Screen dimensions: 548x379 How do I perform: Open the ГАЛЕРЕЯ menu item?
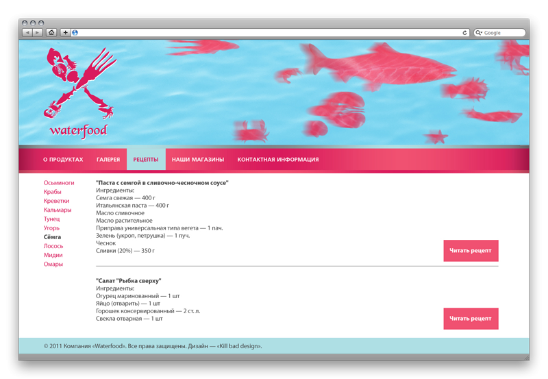click(108, 160)
